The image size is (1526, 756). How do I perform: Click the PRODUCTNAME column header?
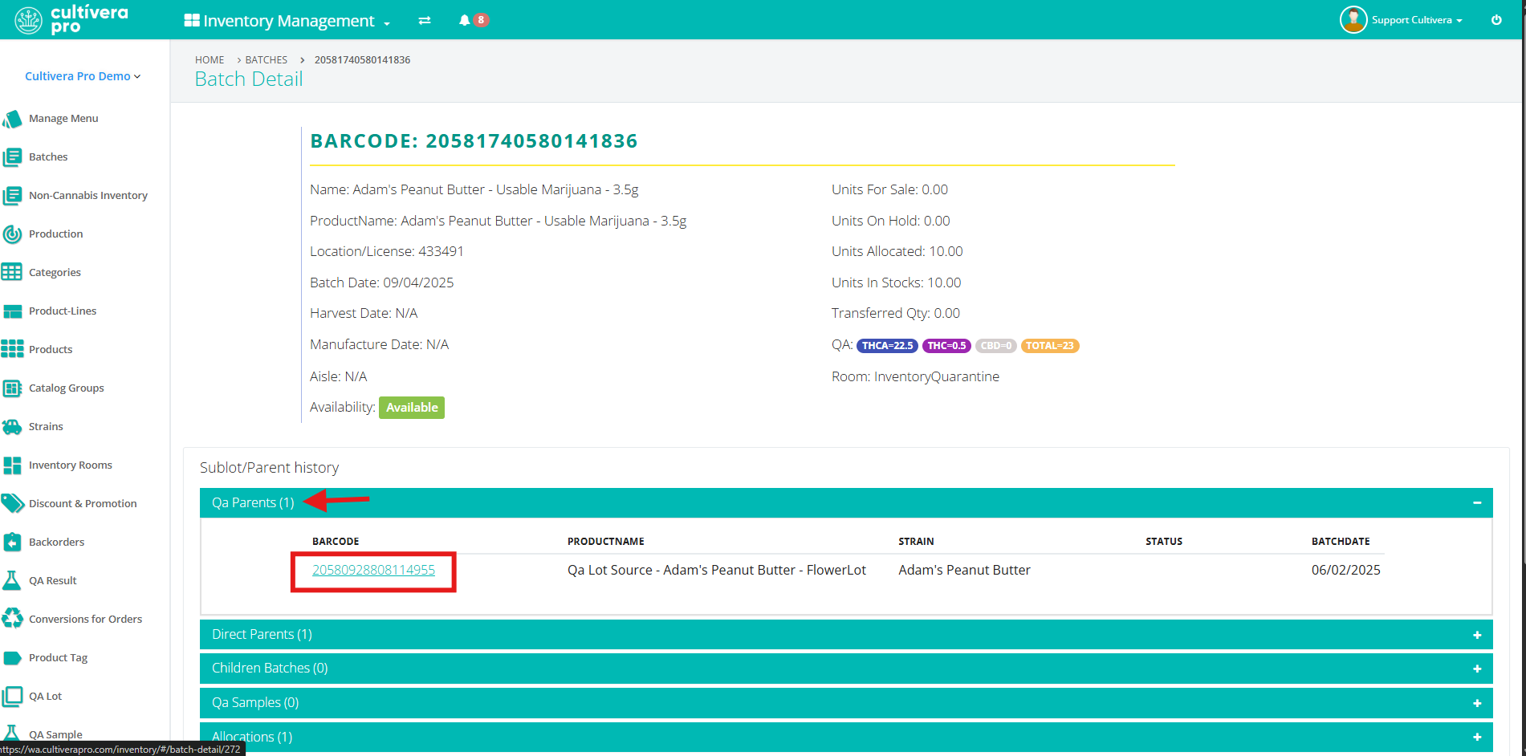(606, 542)
